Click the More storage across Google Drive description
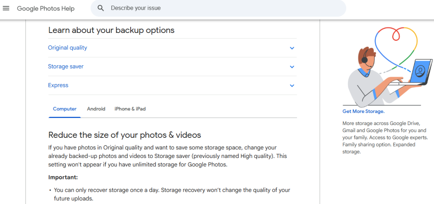434x204 pixels. (385, 137)
